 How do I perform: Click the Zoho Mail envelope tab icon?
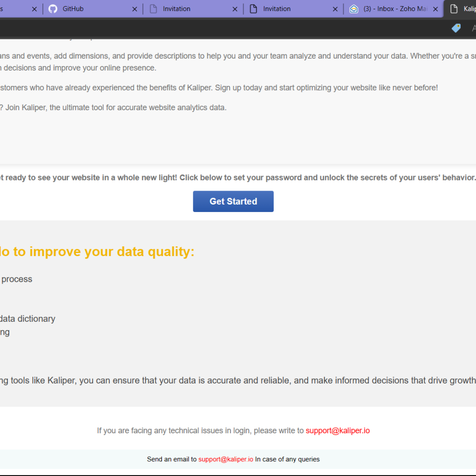tap(354, 9)
